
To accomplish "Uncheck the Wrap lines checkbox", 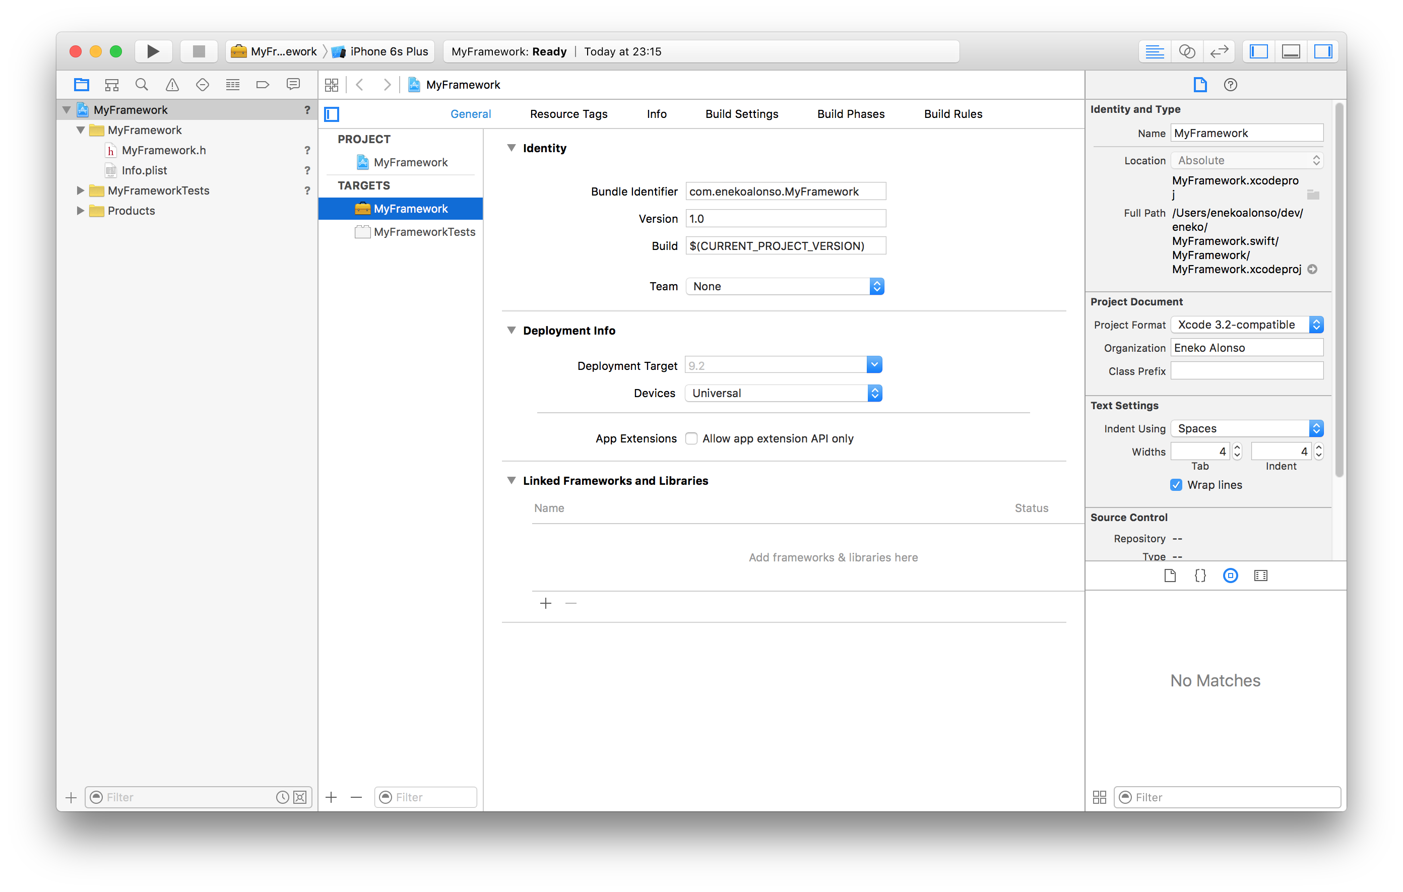I will tap(1176, 485).
